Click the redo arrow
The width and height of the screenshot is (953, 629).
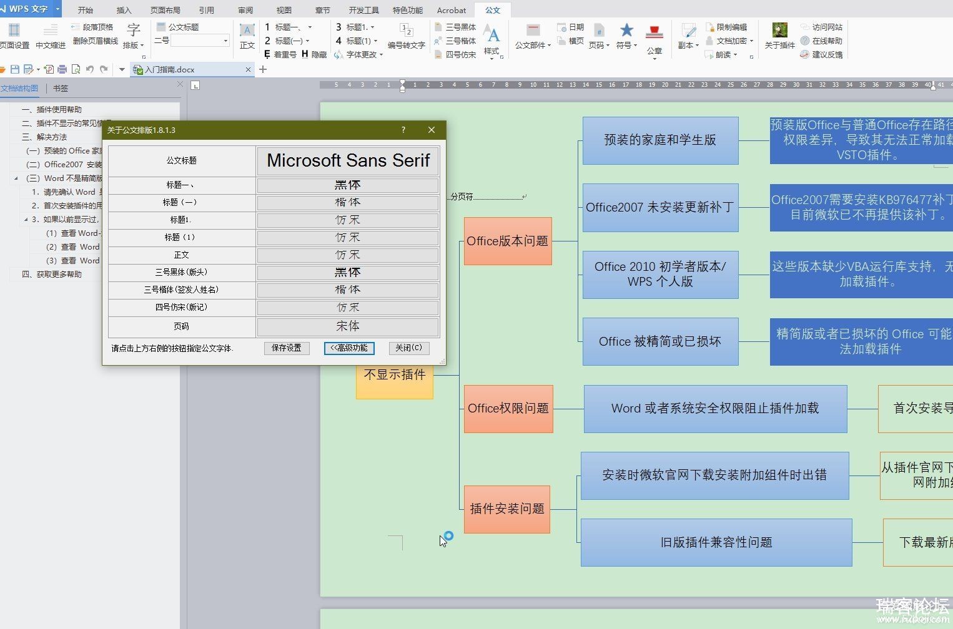tap(104, 69)
